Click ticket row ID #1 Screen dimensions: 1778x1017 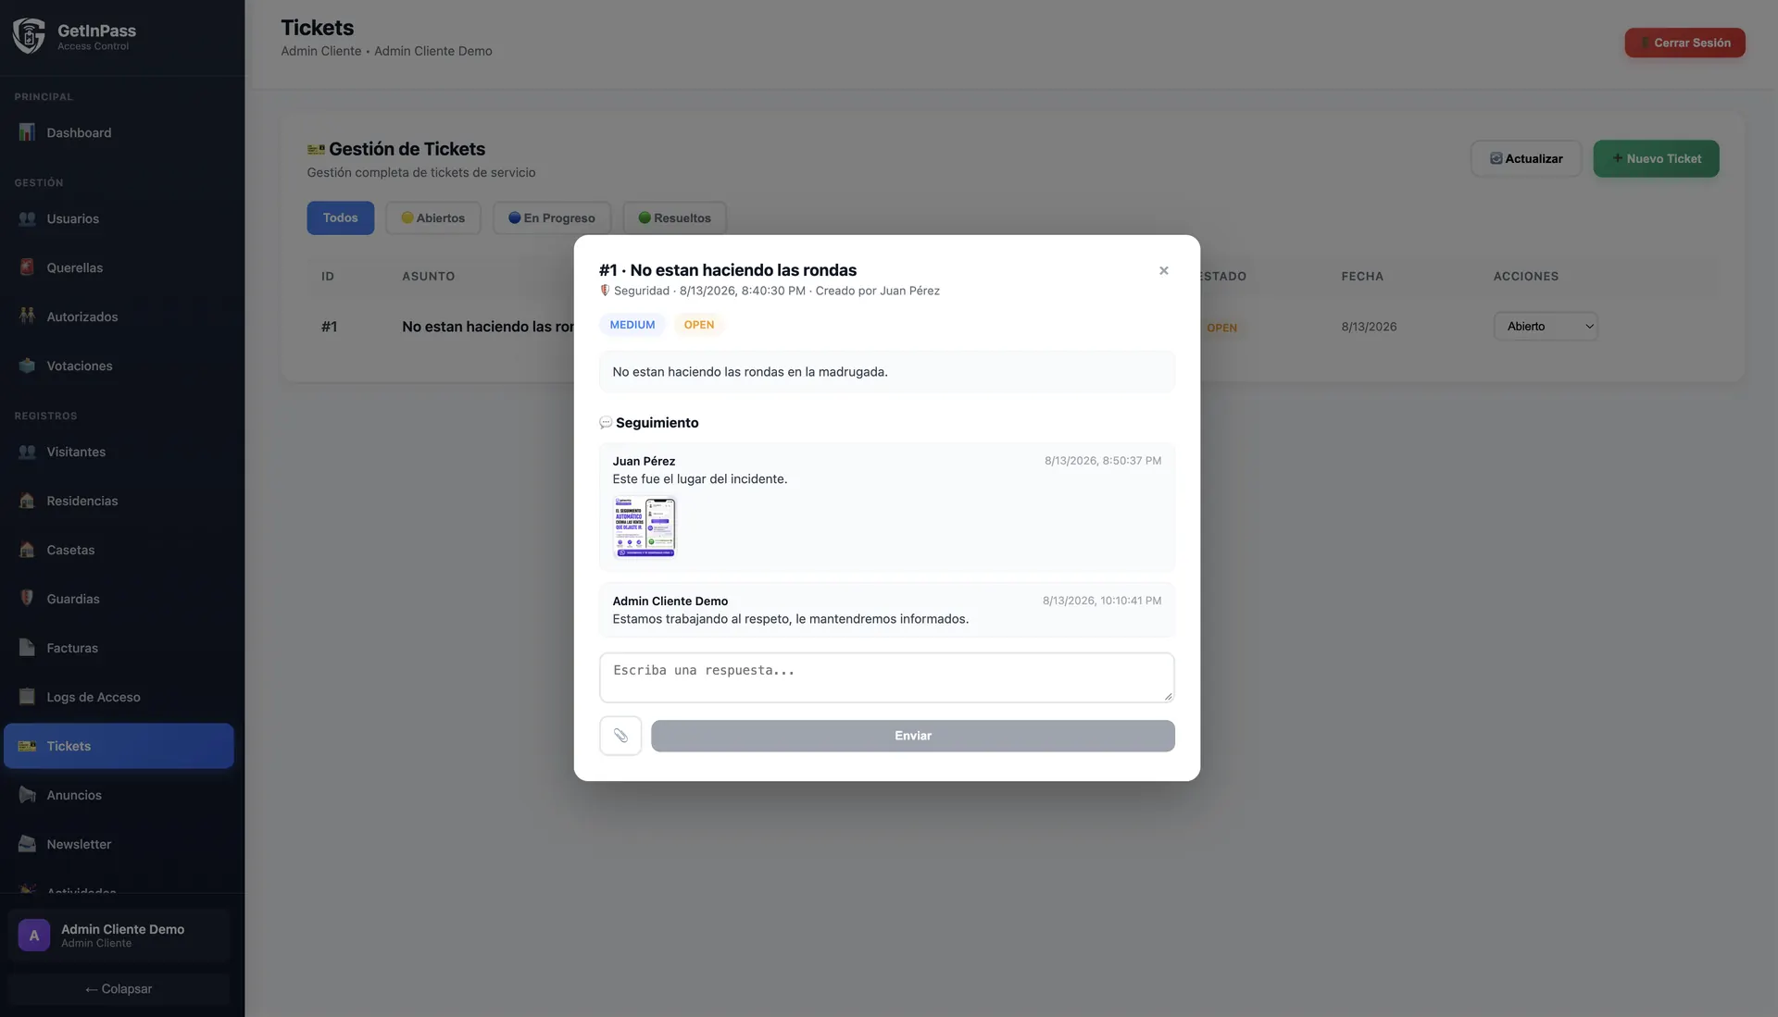(329, 327)
